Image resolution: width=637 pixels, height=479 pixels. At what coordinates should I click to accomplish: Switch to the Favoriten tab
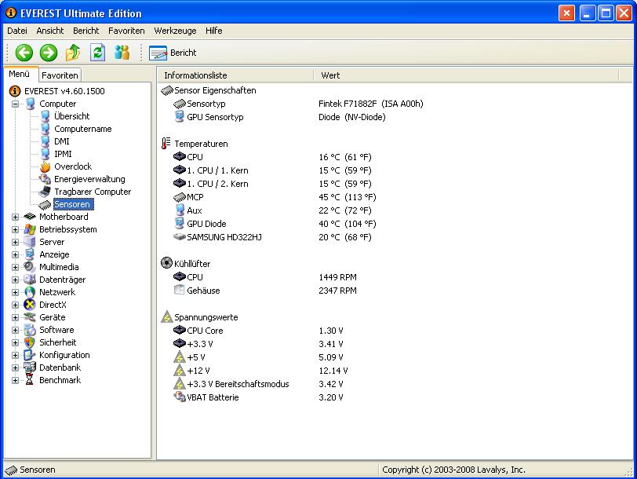(x=60, y=75)
